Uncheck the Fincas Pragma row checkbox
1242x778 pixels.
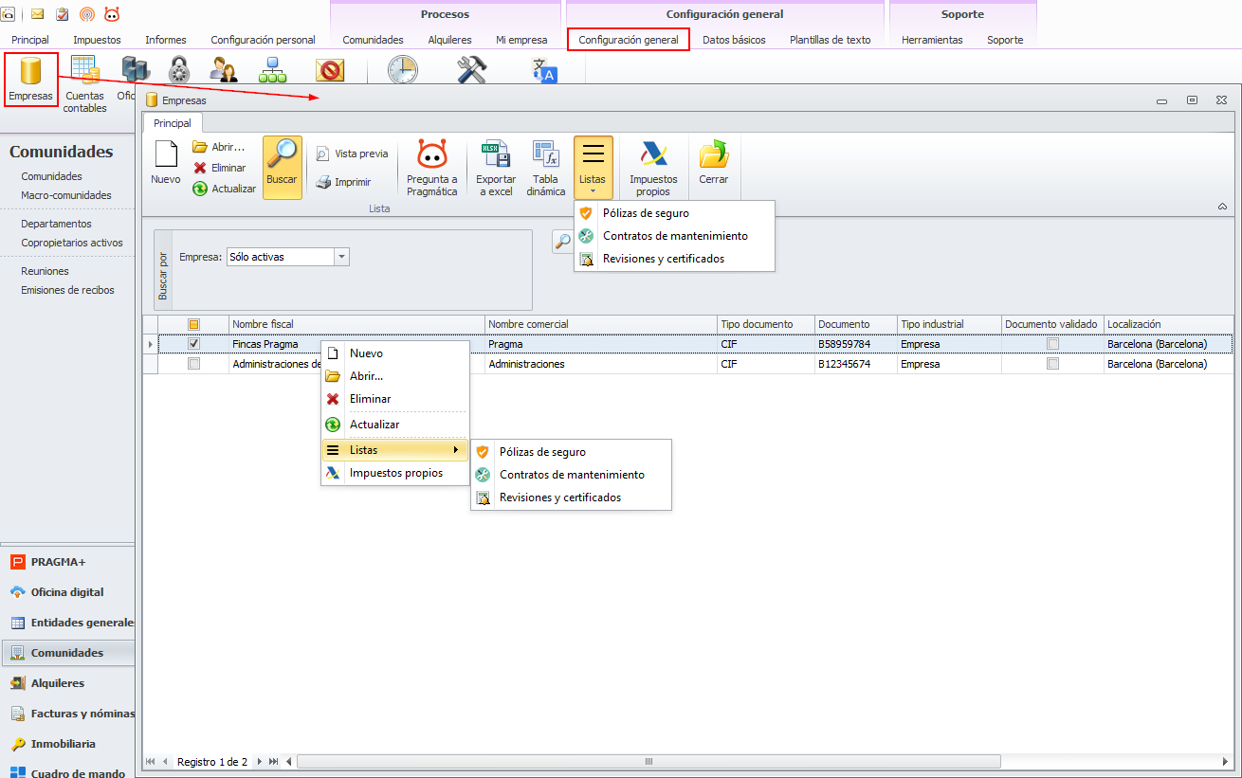click(194, 344)
